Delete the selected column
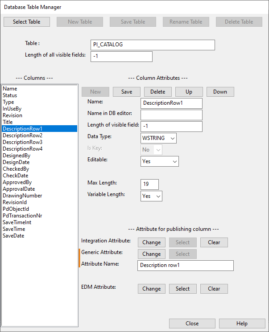Image resolution: width=269 pixels, height=332 pixels. [157, 92]
